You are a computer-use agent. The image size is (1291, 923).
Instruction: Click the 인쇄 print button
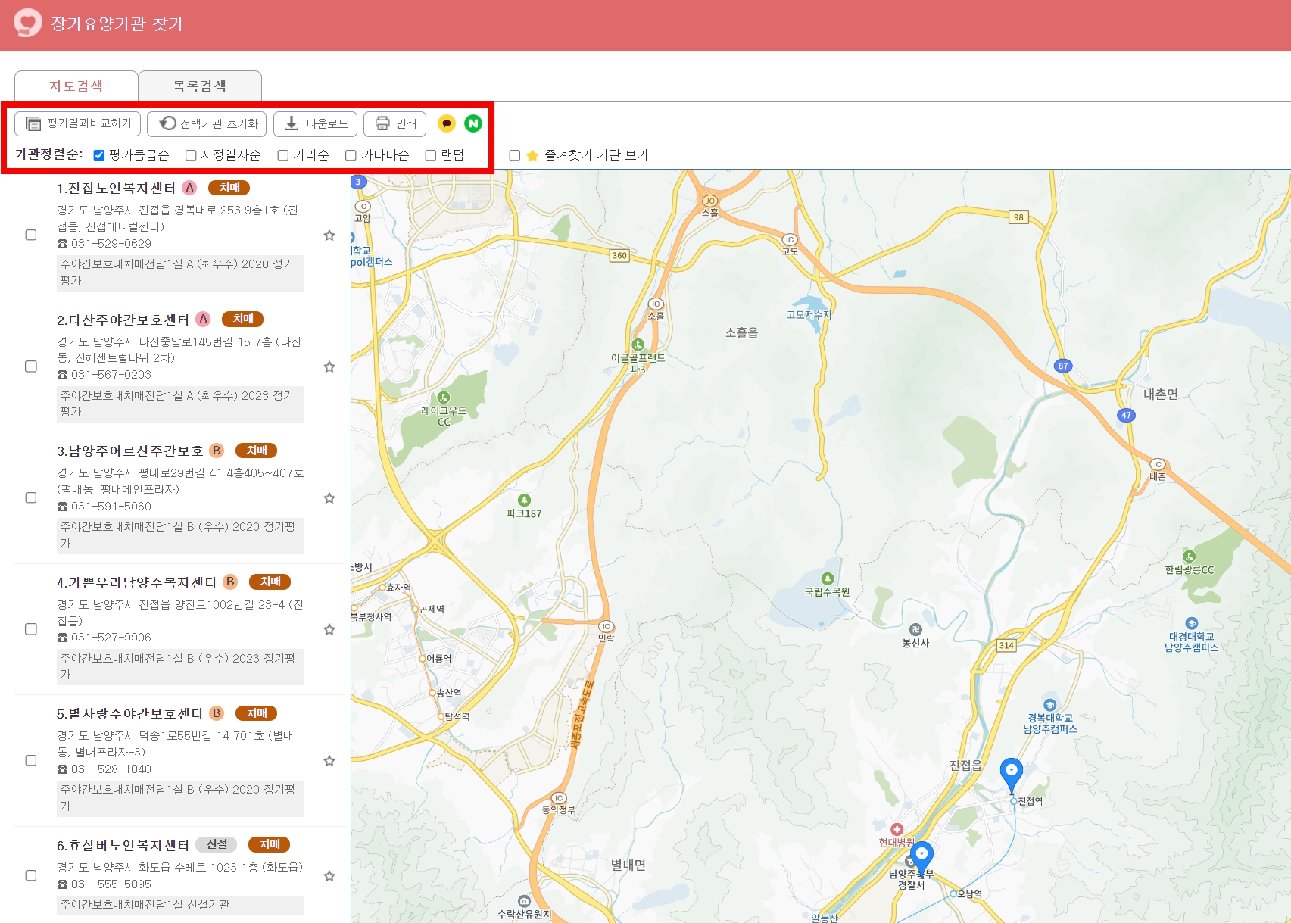click(394, 123)
